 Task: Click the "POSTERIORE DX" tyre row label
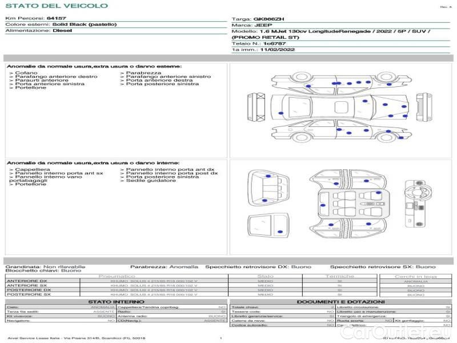[29, 290]
